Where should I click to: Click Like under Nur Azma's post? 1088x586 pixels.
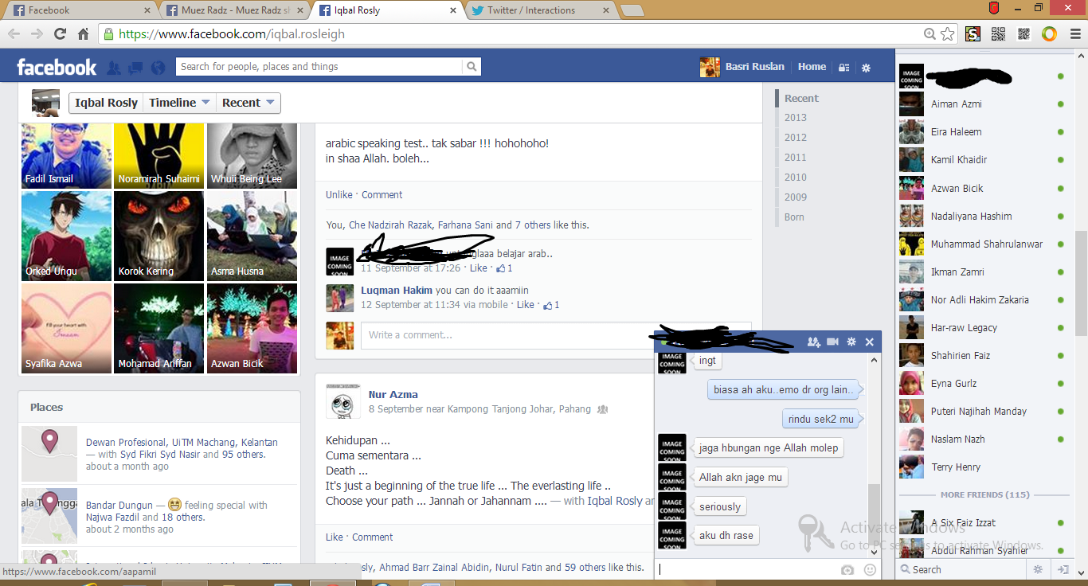pos(334,537)
